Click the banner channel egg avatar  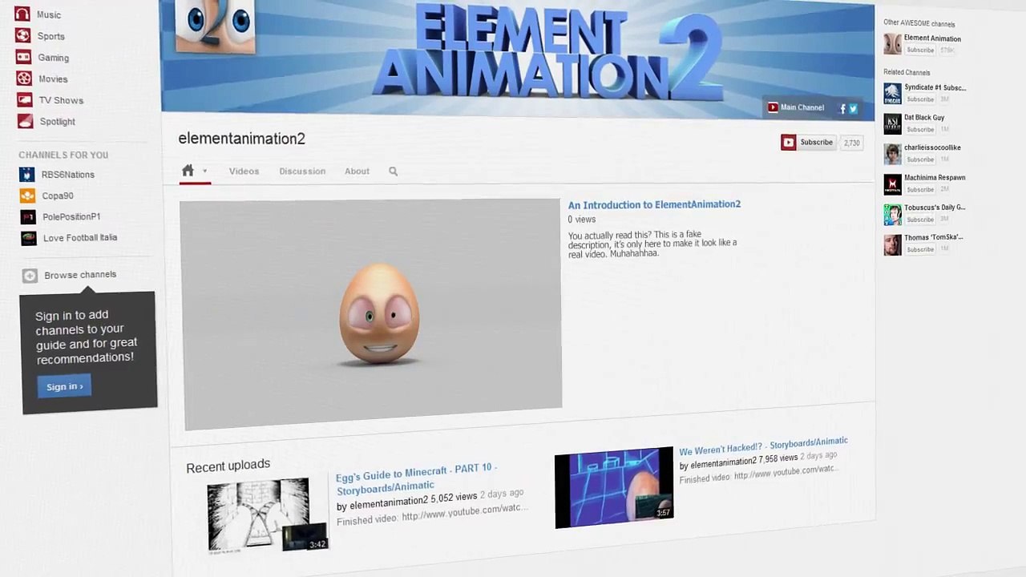(214, 26)
